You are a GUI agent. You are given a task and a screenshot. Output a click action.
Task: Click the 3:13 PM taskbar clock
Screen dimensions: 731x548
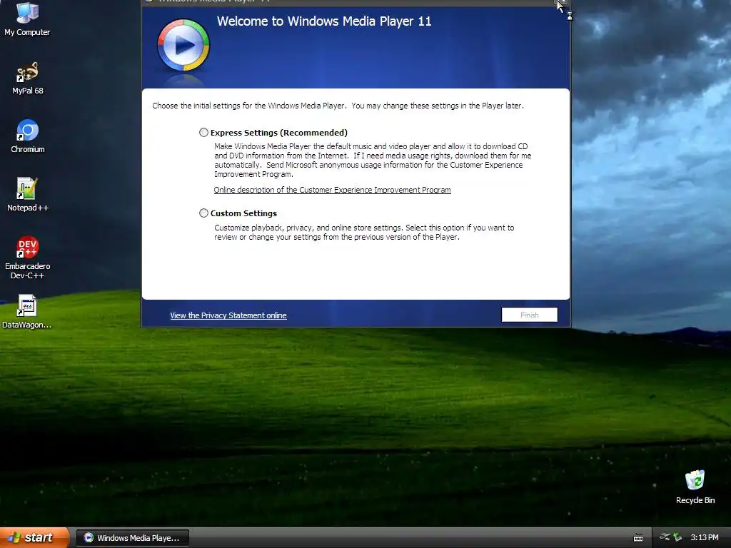coord(704,537)
